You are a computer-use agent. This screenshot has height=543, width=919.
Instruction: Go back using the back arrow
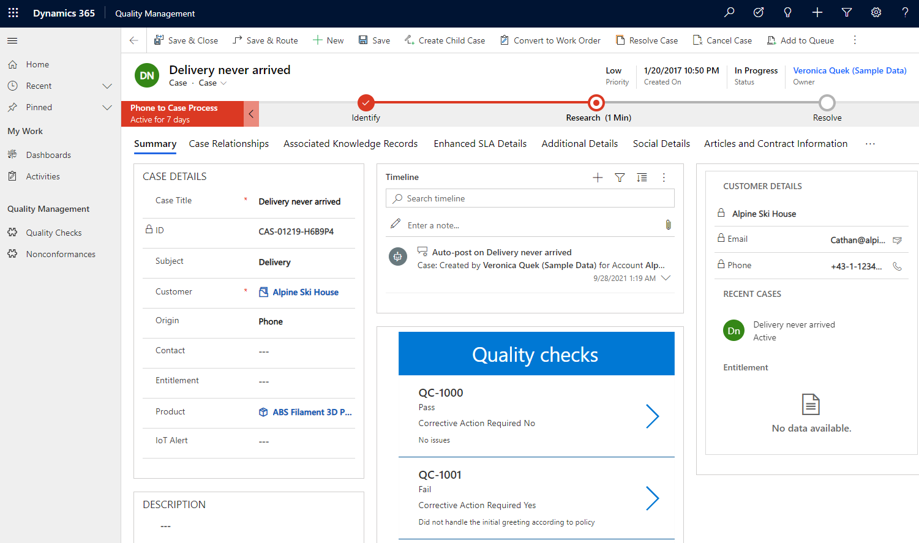(134, 40)
